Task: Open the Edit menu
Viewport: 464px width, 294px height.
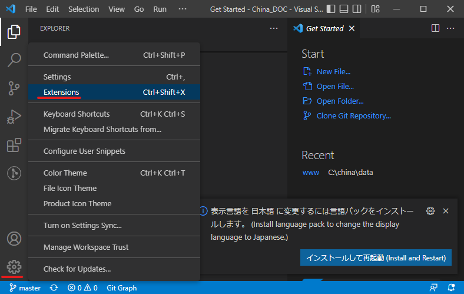Action: tap(52, 9)
